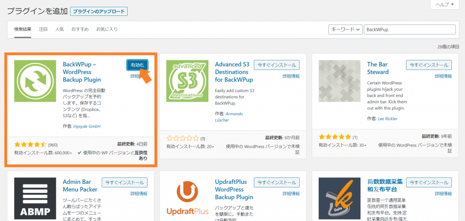Viewport: 465px width, 221px height.
Task: Click The Bar Steward 最終更新: 9年前 text
Action: click(437, 136)
